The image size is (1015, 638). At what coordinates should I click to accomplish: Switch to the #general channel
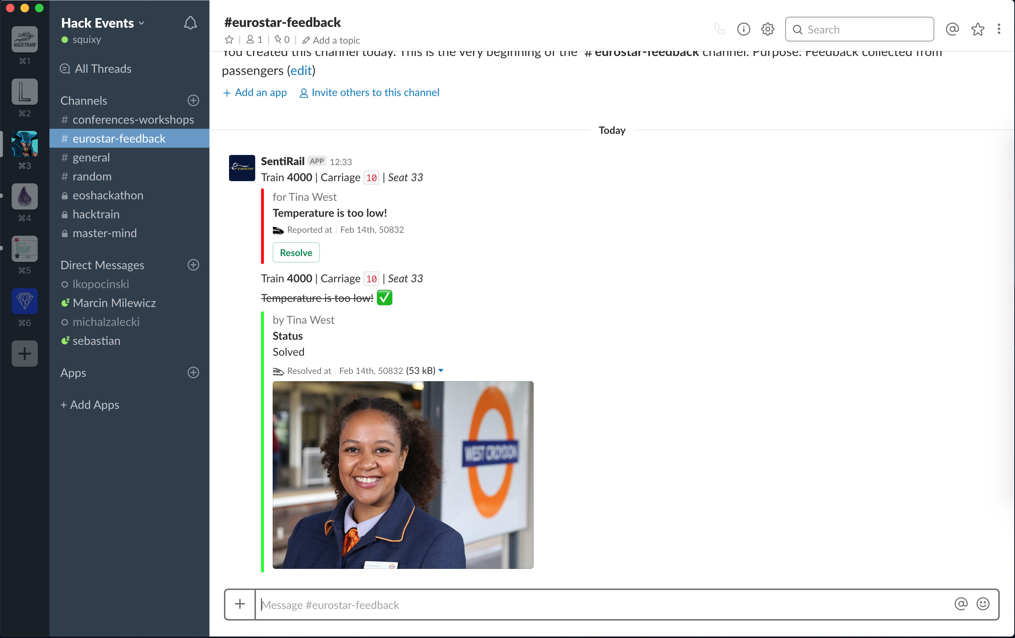click(x=91, y=158)
